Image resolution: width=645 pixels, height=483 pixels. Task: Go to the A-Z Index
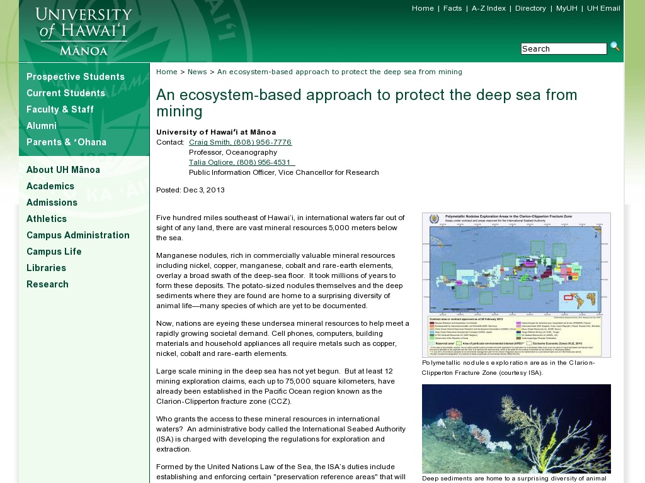click(488, 8)
